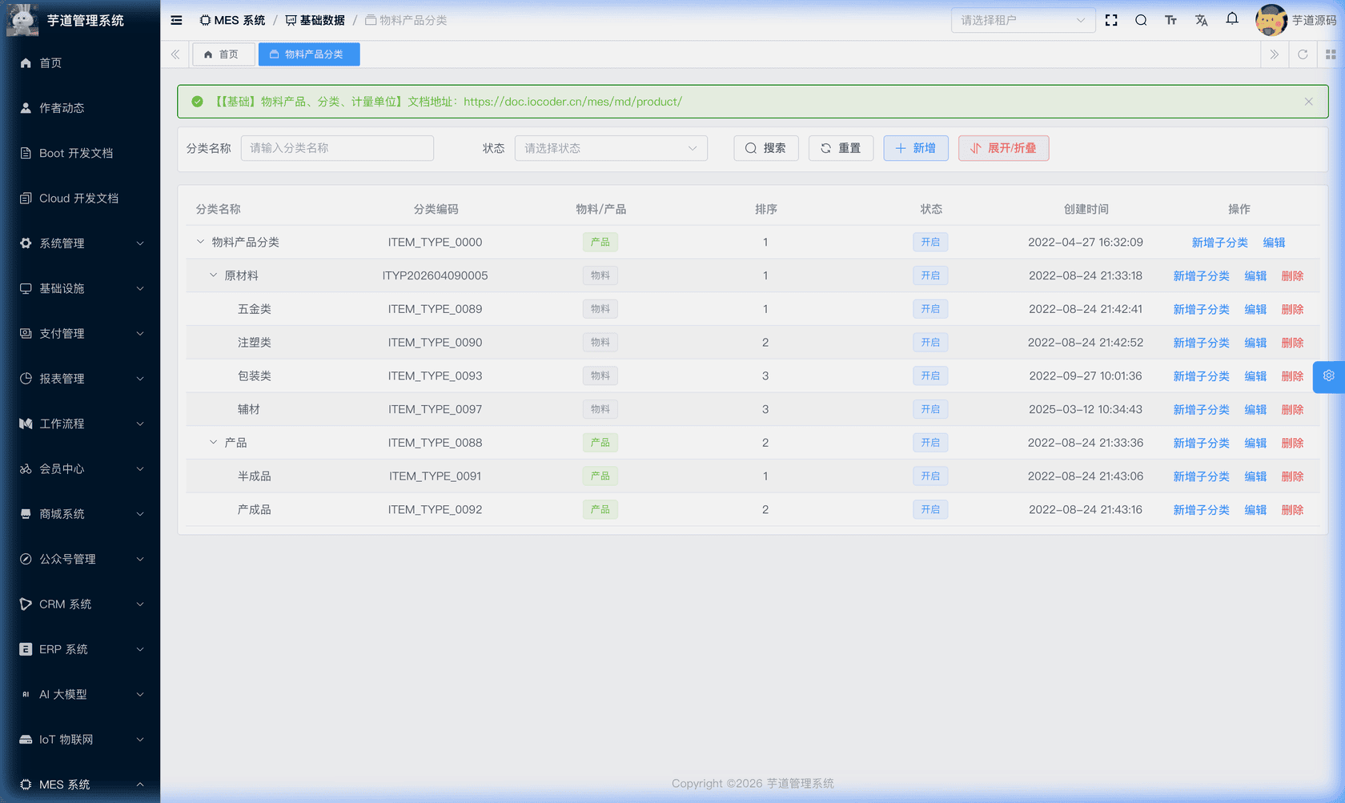Collapse the sidebar with the hamburger icon
1345x803 pixels.
pyautogui.click(x=176, y=20)
